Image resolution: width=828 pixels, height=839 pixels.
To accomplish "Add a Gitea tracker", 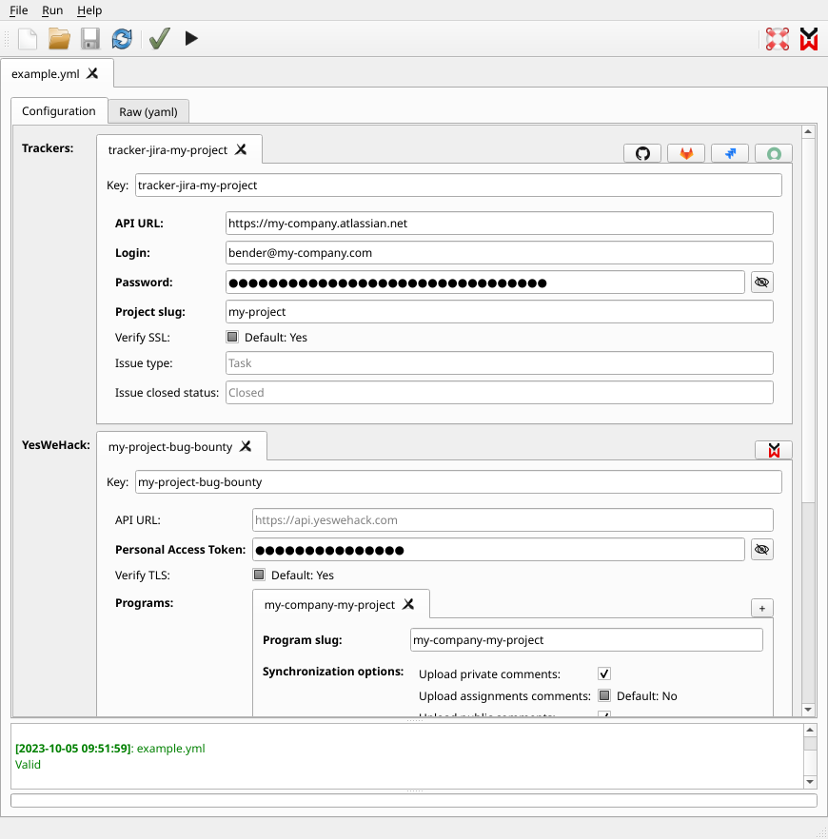I will 773,152.
